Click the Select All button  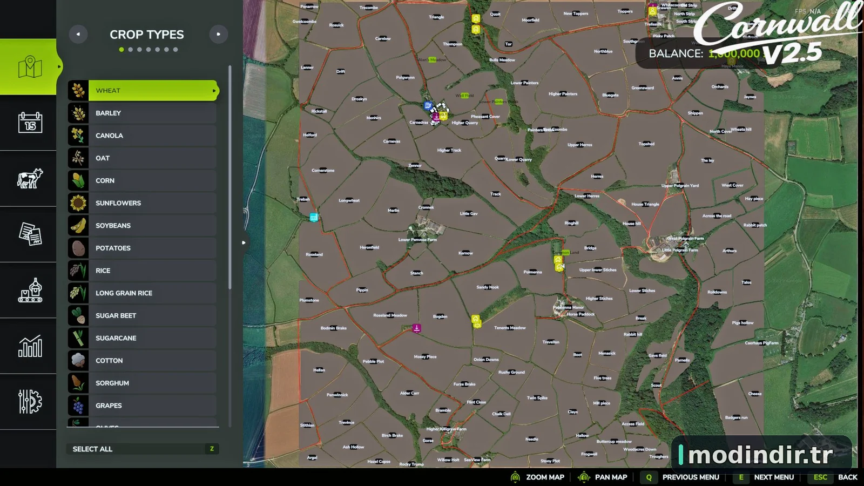[143, 449]
